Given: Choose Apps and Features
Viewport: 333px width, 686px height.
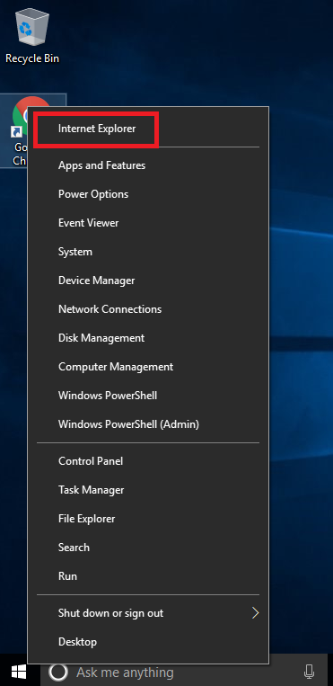Looking at the screenshot, I should pyautogui.click(x=148, y=165).
